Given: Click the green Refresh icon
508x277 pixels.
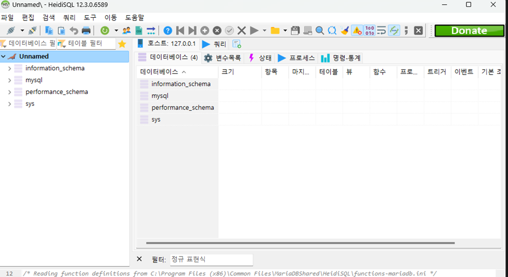Looking at the screenshot, I should pyautogui.click(x=105, y=30).
